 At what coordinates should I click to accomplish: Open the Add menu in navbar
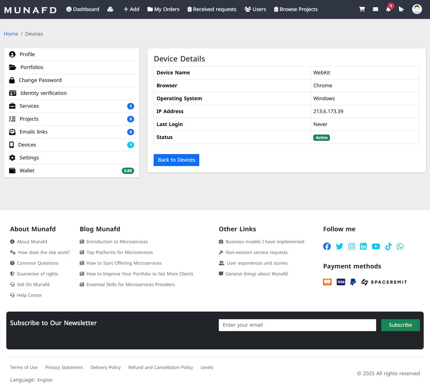(131, 9)
